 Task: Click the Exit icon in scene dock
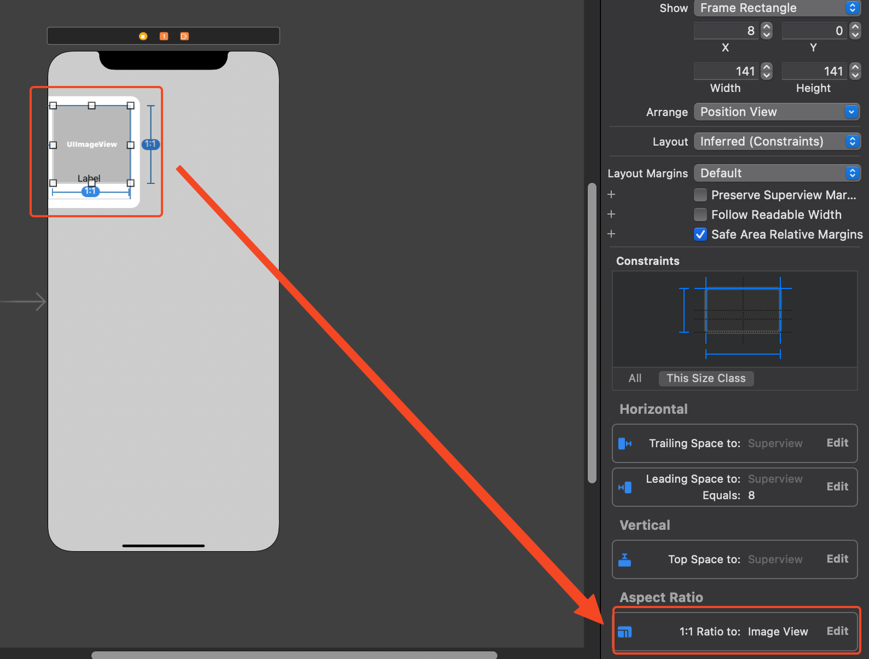[184, 36]
